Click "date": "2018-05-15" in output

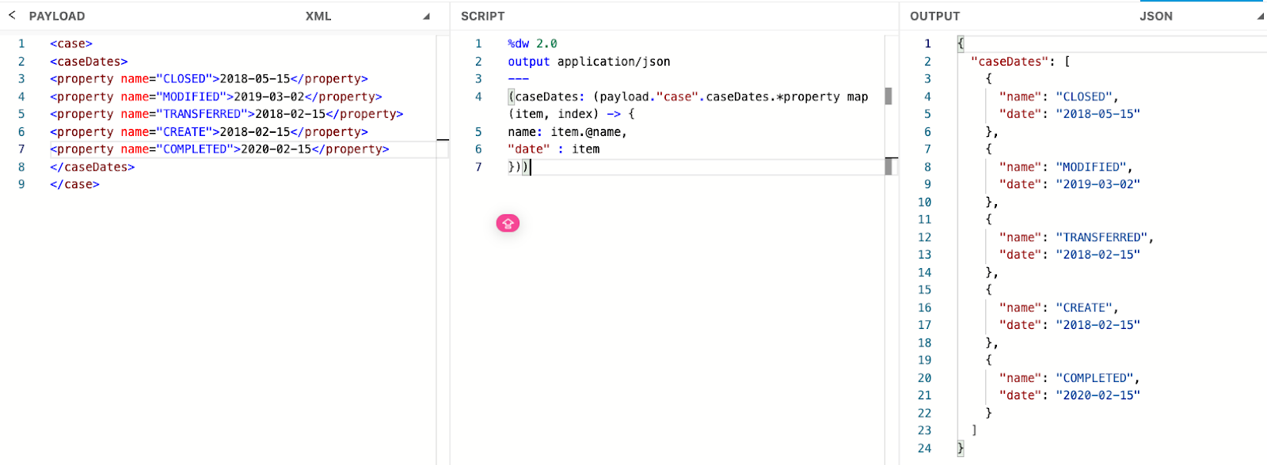point(1070,114)
